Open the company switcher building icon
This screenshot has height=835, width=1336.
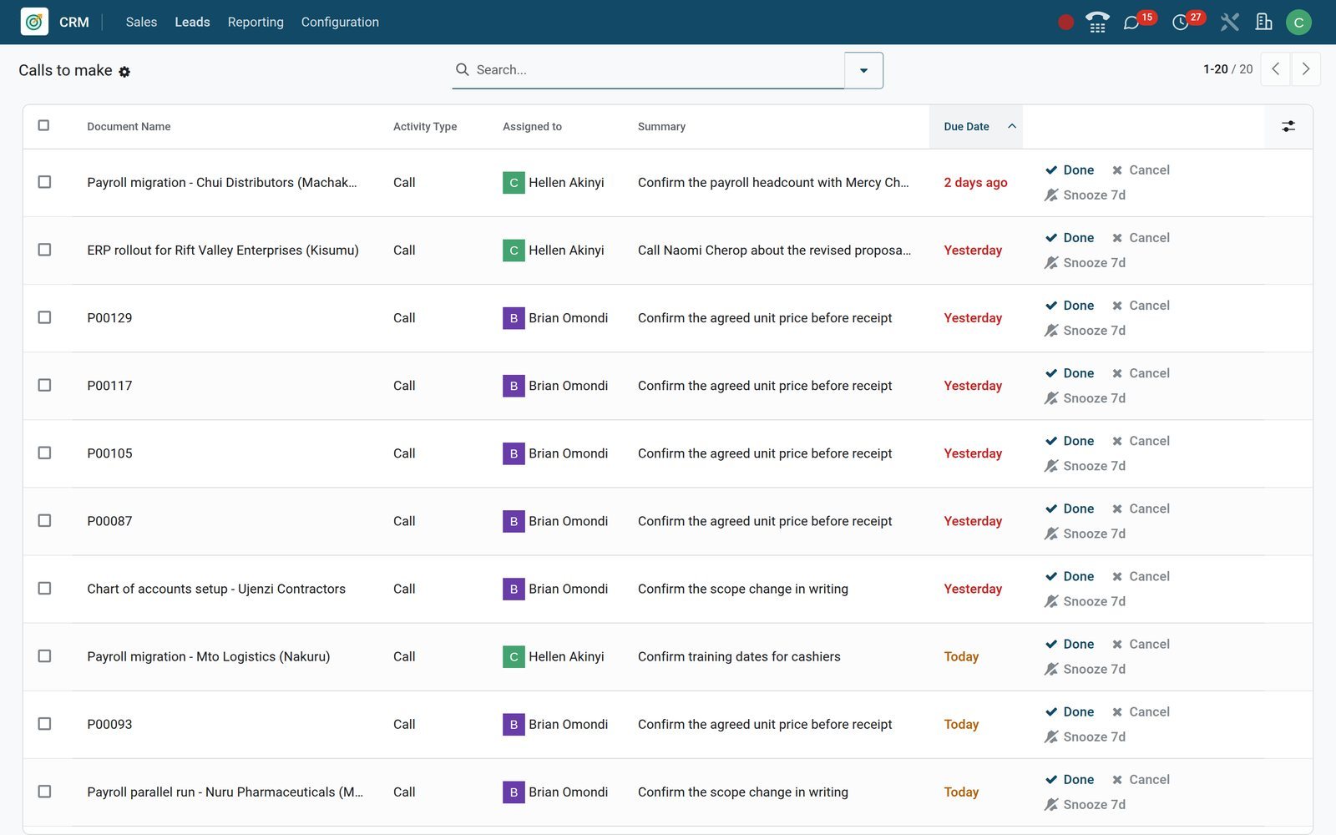pyautogui.click(x=1263, y=23)
